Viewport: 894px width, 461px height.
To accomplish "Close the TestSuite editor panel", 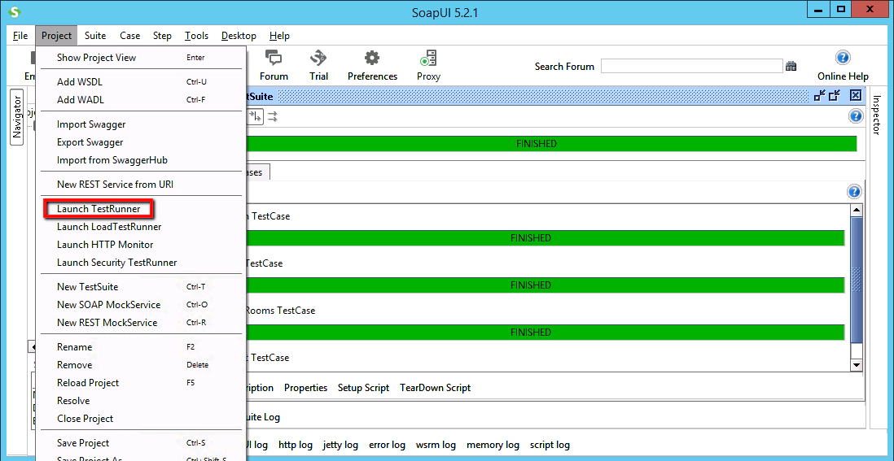I will [x=856, y=96].
